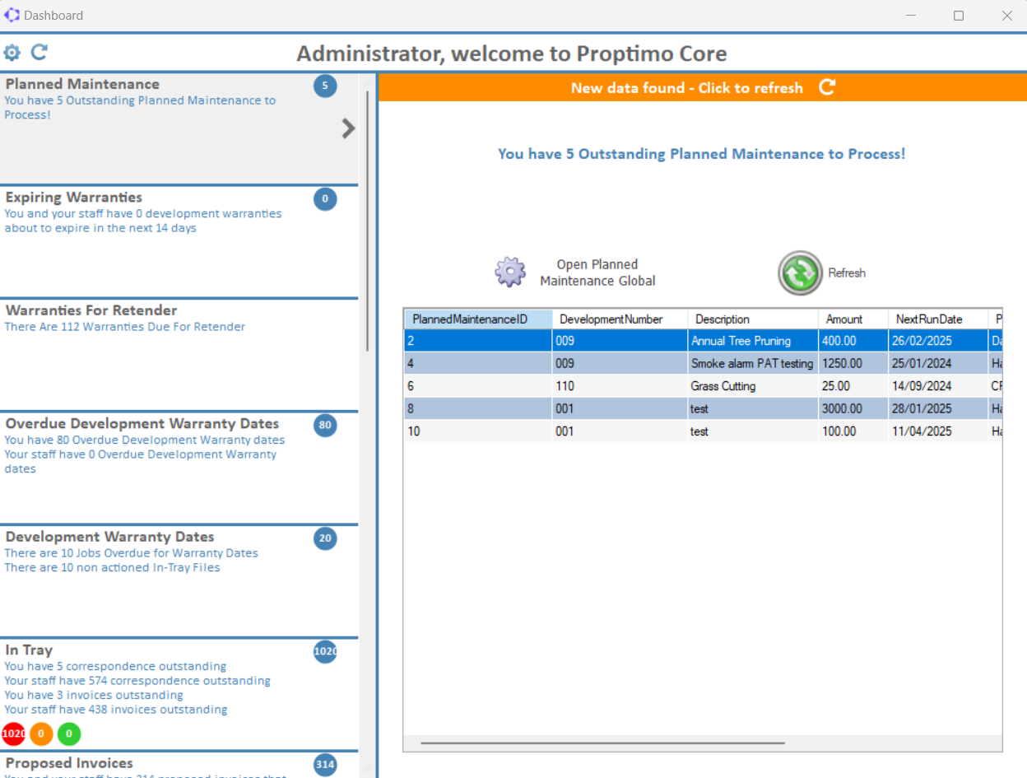
Task: Click Your staff have 438 invoices outstanding
Action: pos(116,710)
